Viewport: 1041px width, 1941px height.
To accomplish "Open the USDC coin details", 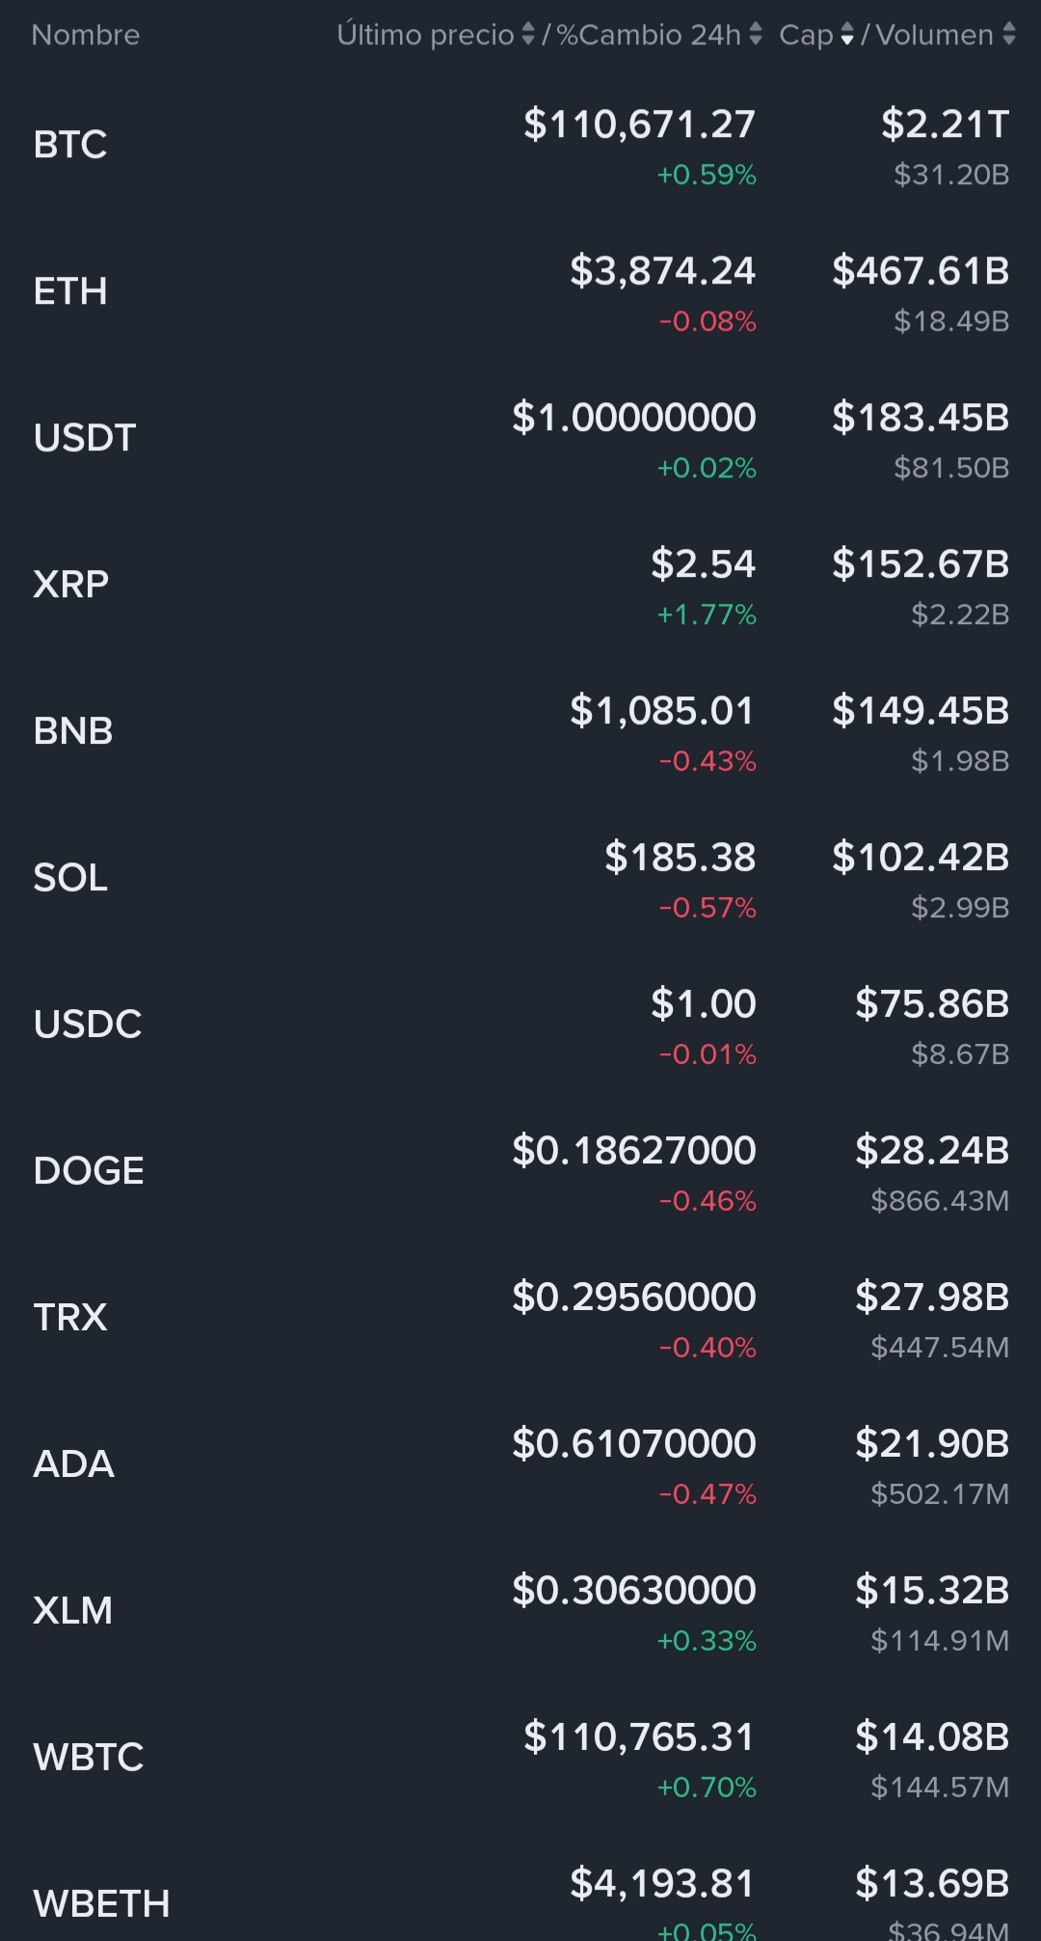I will pyautogui.click(x=88, y=1025).
